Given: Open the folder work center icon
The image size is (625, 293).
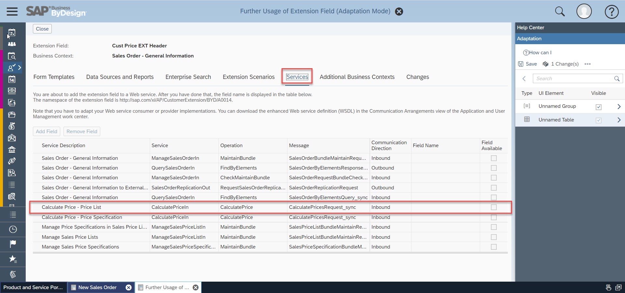Looking at the screenshot, I should pyautogui.click(x=12, y=114).
